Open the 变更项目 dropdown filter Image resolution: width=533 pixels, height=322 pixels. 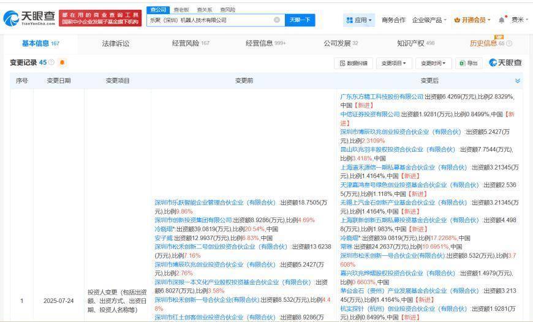click(x=392, y=63)
